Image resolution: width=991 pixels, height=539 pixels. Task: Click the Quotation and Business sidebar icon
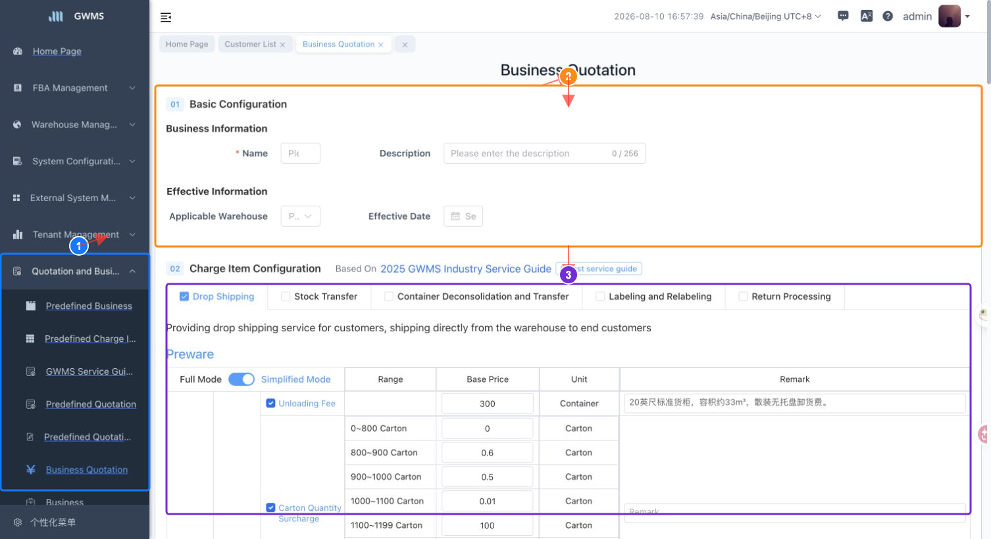[x=17, y=271]
